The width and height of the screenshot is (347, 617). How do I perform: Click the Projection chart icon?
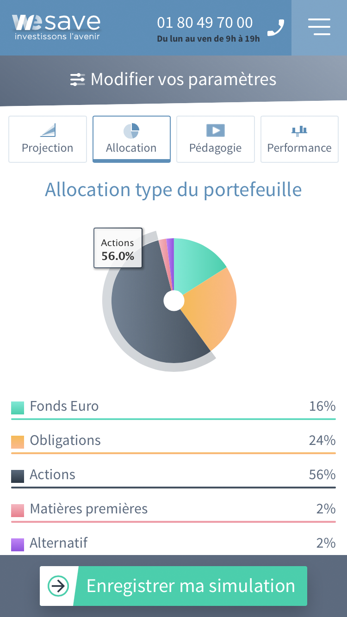click(x=48, y=130)
